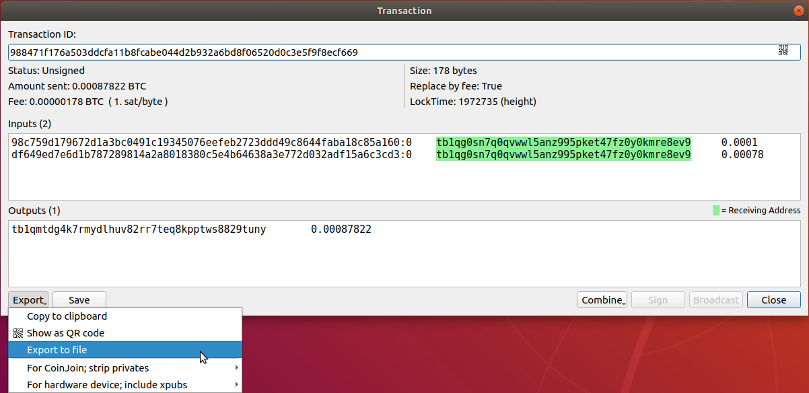Click the first input's highlighted green address
The image size is (809, 393).
(563, 143)
